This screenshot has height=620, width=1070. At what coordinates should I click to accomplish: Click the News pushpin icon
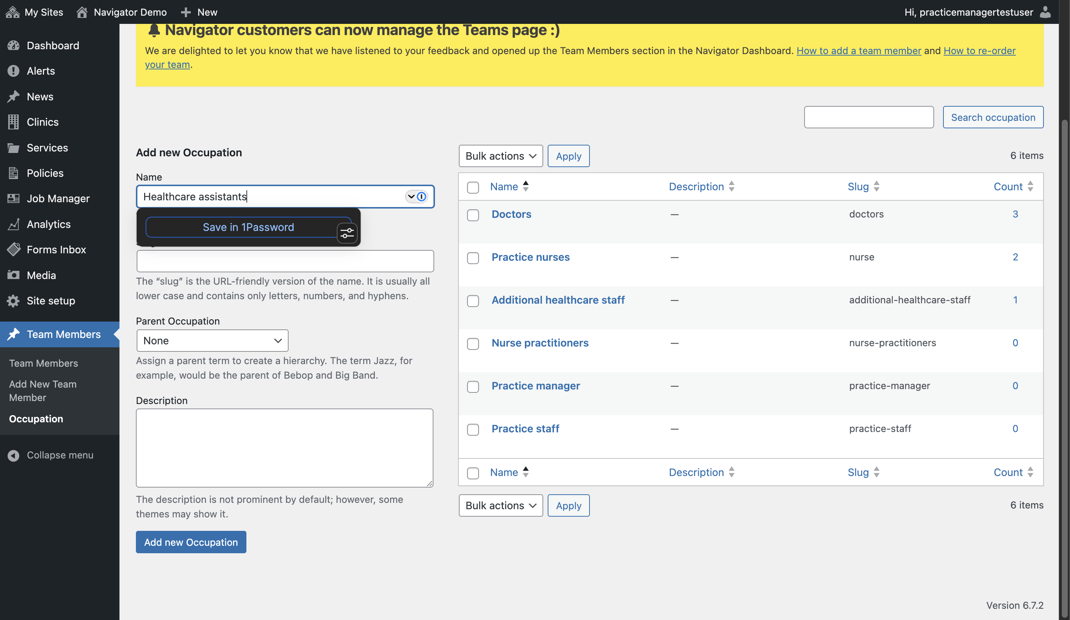13,96
